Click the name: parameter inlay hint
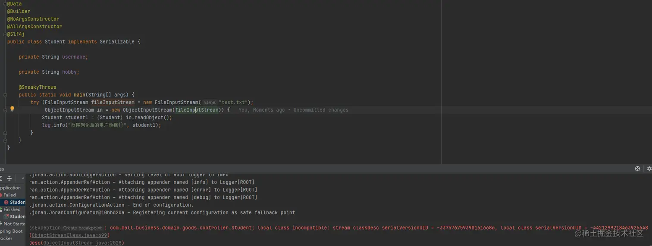 click(x=210, y=103)
